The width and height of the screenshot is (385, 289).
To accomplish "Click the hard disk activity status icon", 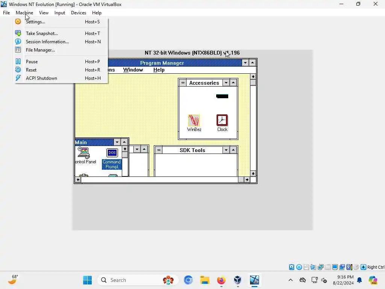I will (291, 267).
